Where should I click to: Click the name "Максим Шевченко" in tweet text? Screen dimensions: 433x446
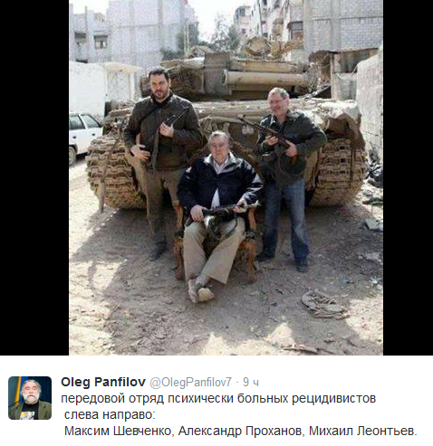coord(118,431)
